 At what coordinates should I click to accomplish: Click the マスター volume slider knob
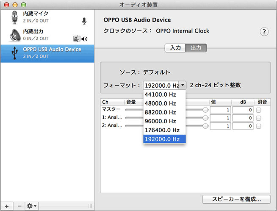point(205,110)
